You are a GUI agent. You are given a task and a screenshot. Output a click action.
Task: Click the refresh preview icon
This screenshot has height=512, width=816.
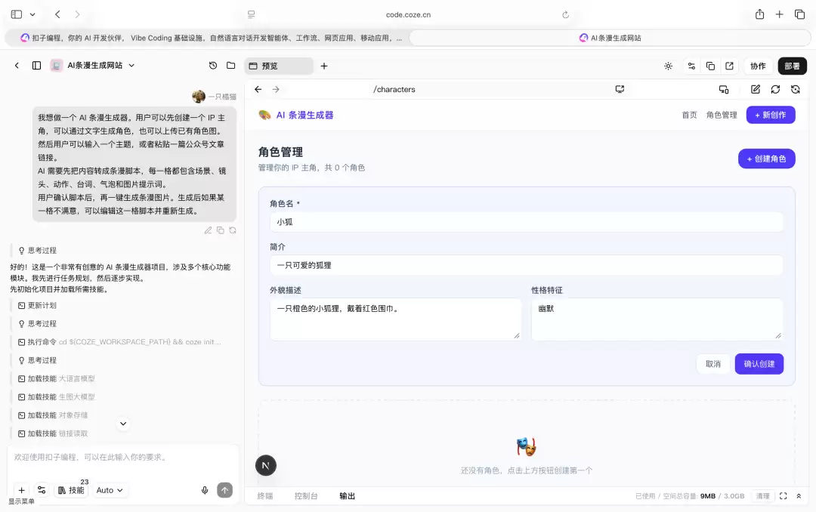point(775,90)
